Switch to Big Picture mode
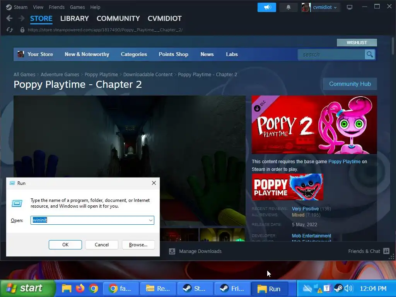The width and height of the screenshot is (396, 297). tap(350, 7)
